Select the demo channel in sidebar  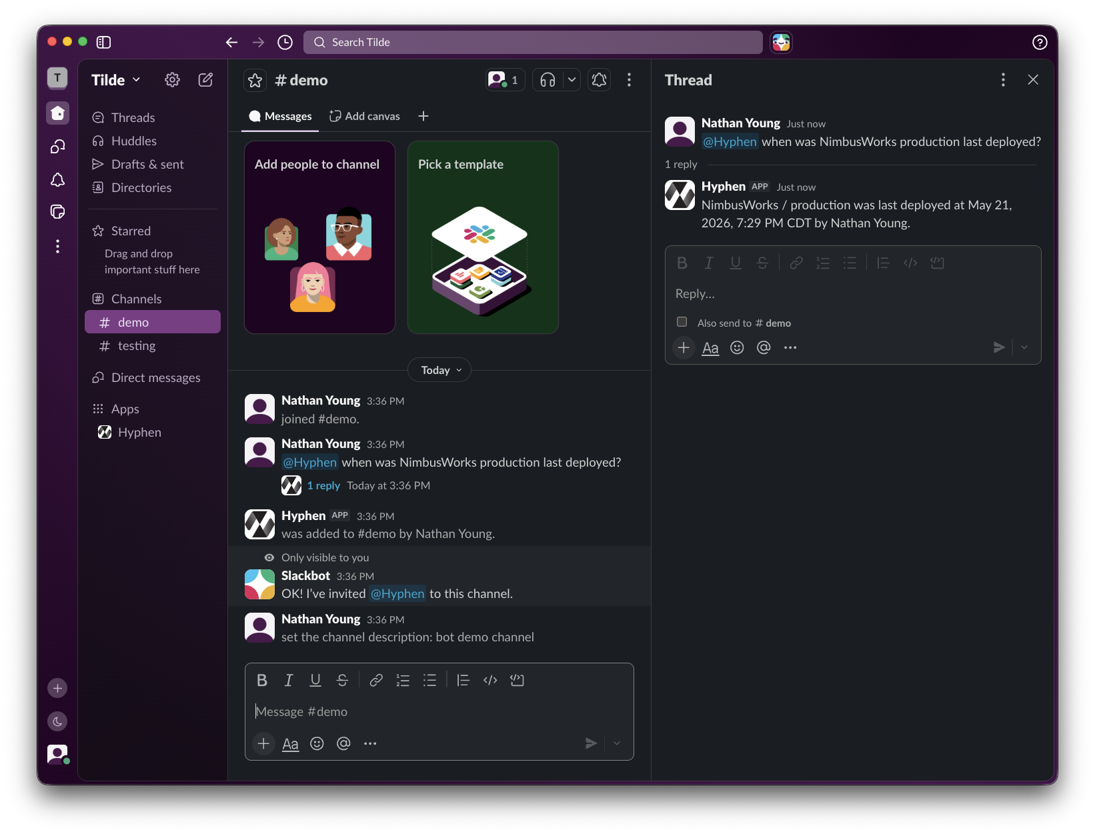tap(153, 322)
